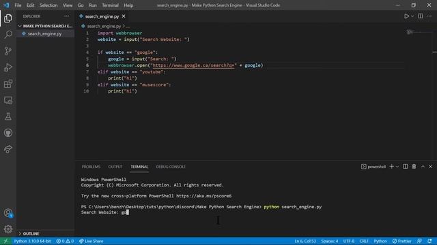
Task: Select the Terminal panel tab
Action: point(139,167)
